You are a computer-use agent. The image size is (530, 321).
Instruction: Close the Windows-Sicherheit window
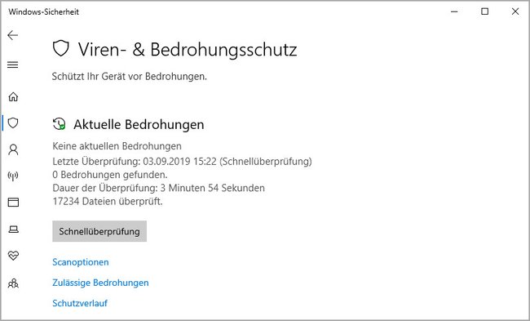(515, 11)
